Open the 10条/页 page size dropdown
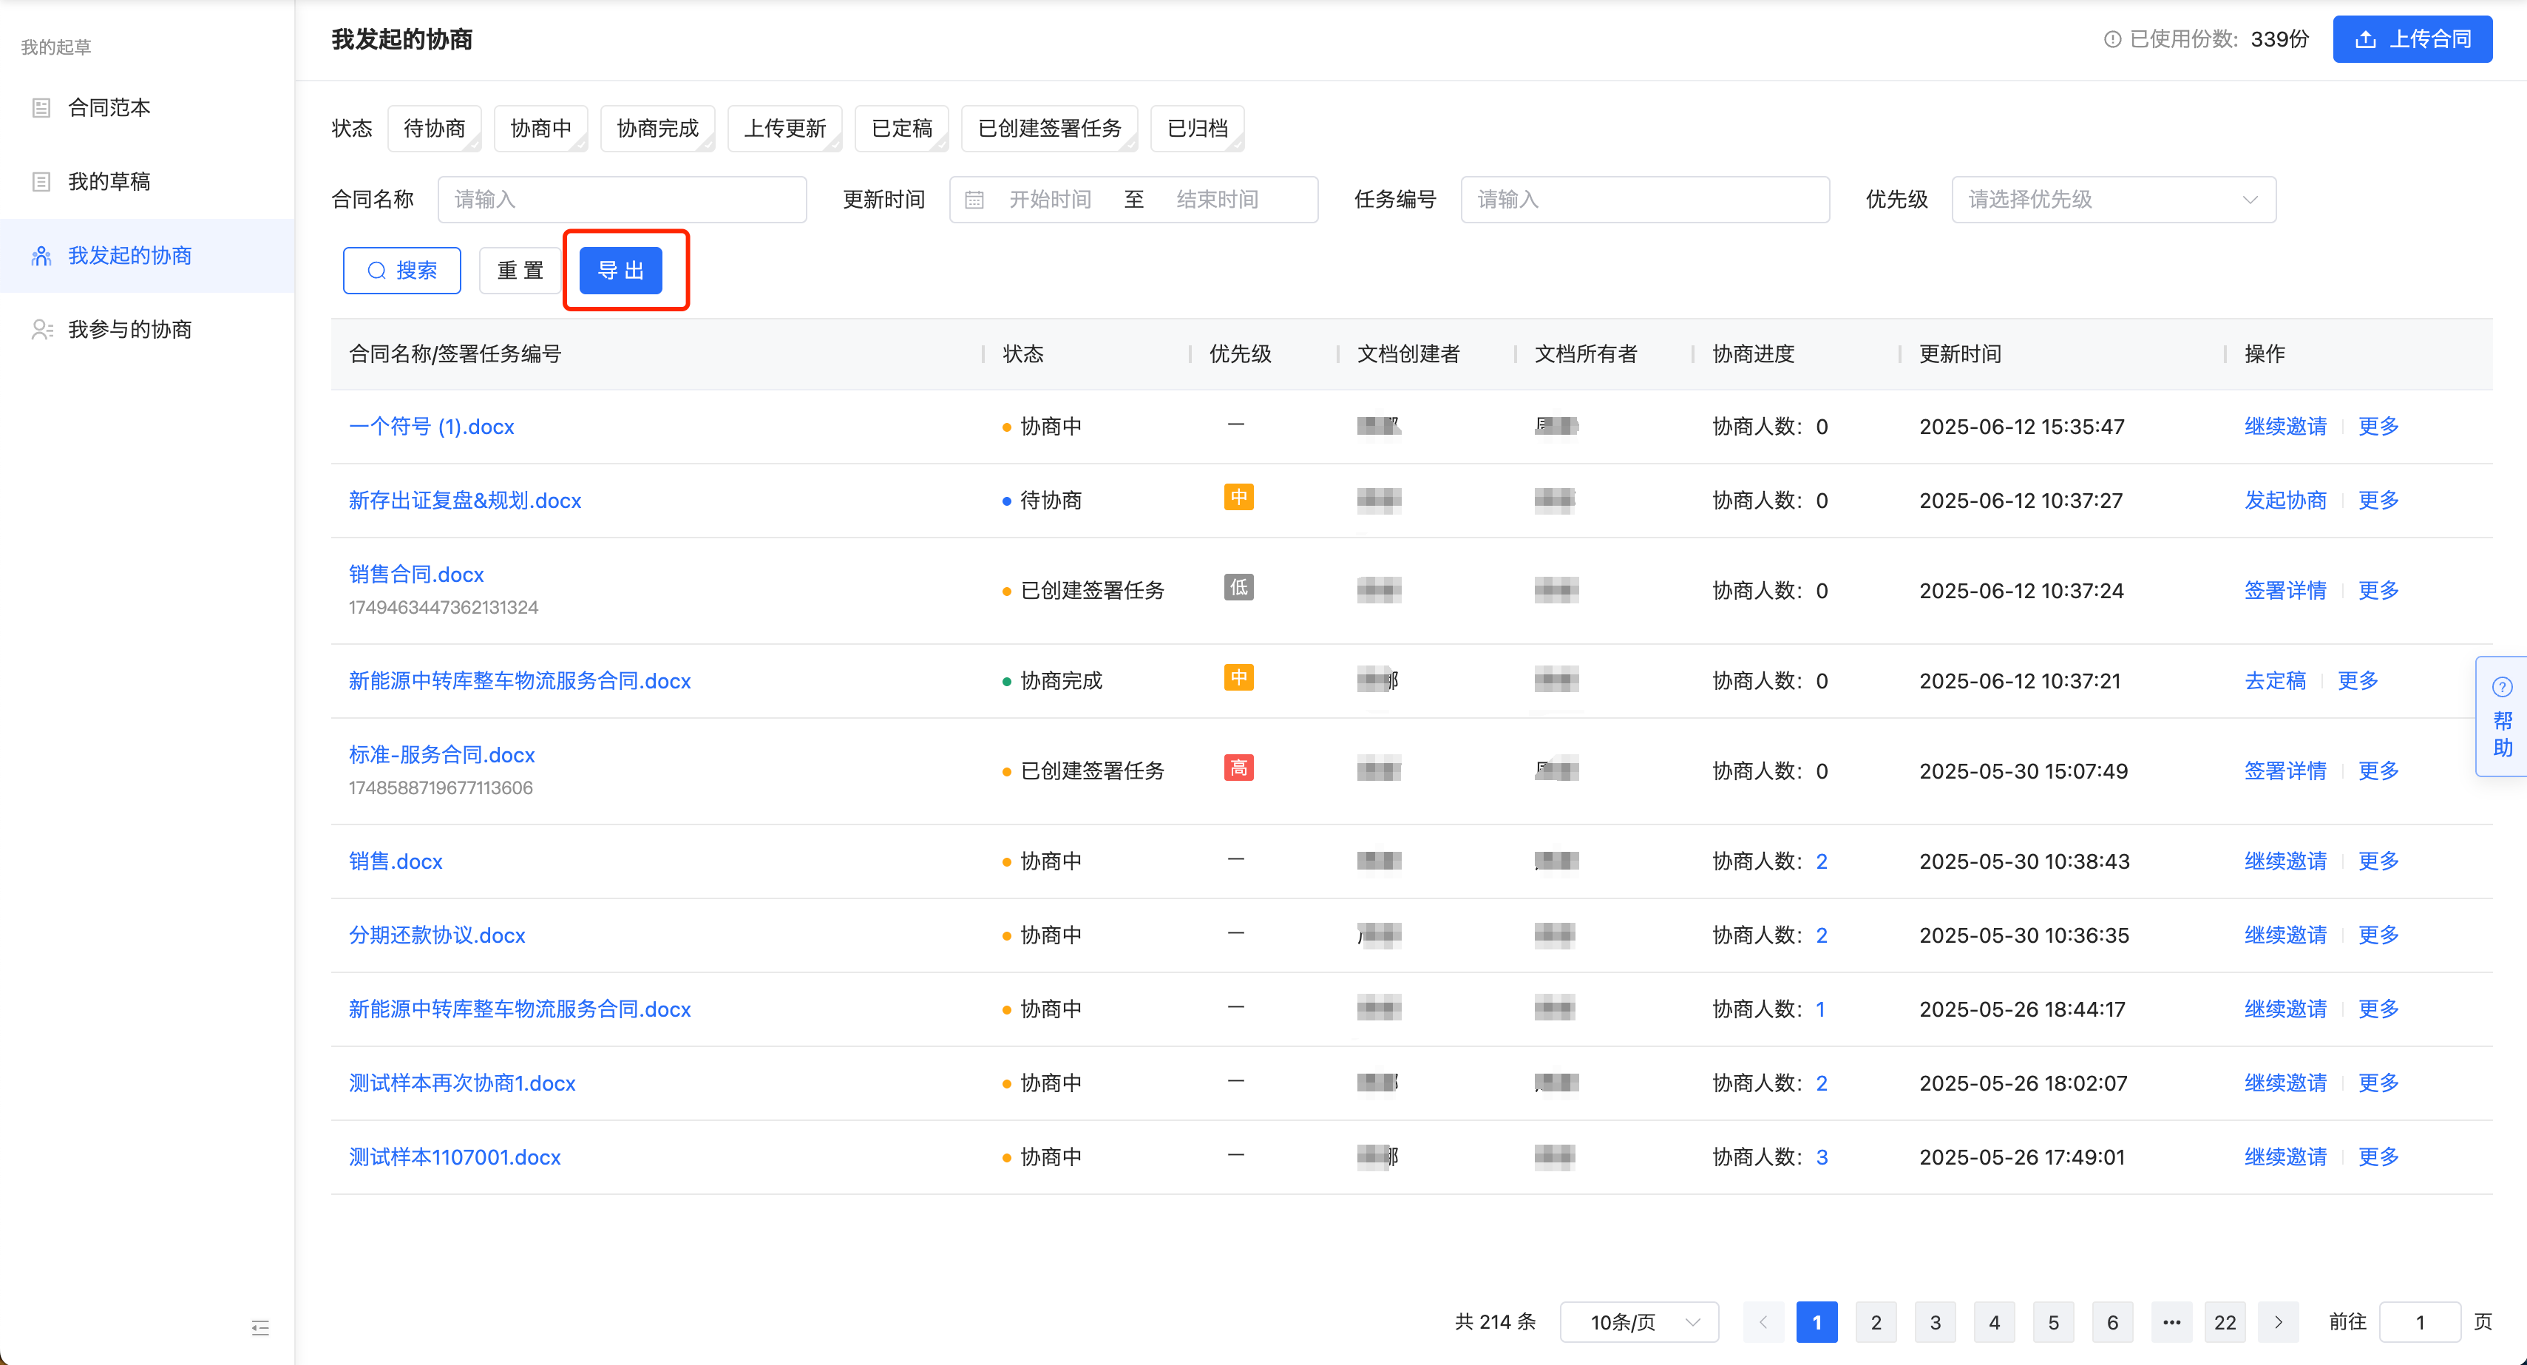The width and height of the screenshot is (2527, 1365). click(1639, 1323)
